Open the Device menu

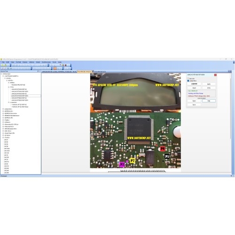click(25, 62)
